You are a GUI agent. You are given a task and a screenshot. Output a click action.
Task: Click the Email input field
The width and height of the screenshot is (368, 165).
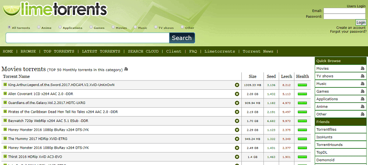[x=344, y=11]
